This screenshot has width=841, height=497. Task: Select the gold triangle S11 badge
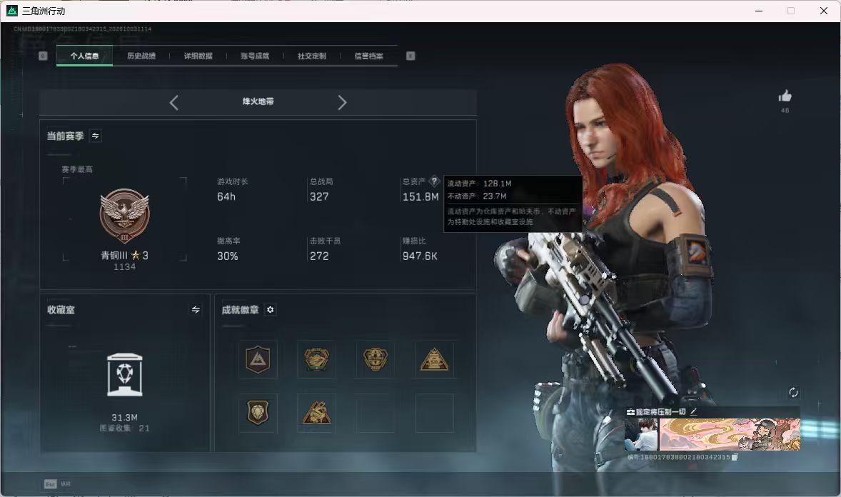point(434,360)
